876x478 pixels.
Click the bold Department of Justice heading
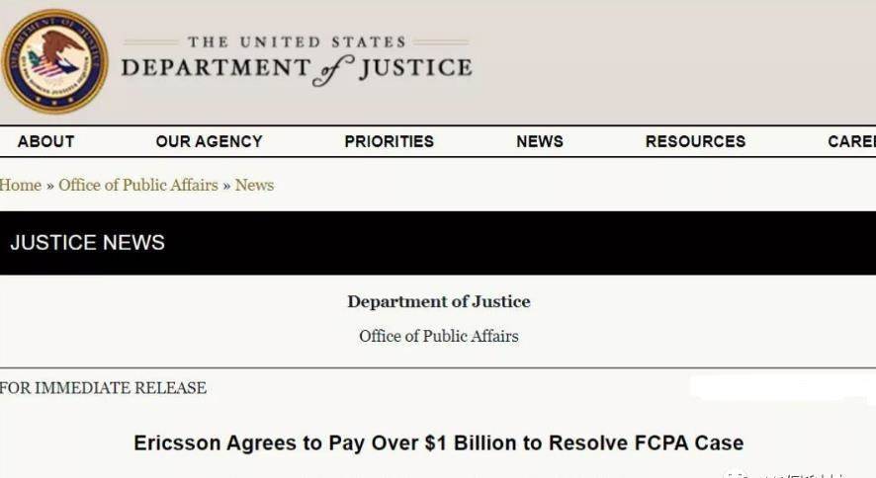pos(439,301)
